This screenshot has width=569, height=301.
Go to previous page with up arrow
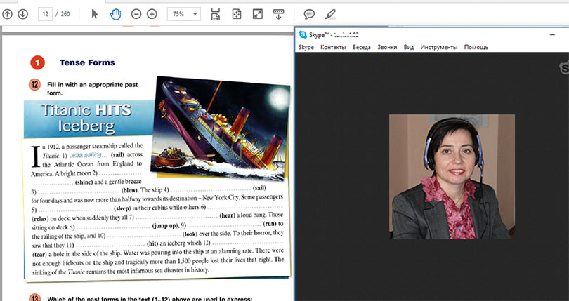[7, 14]
